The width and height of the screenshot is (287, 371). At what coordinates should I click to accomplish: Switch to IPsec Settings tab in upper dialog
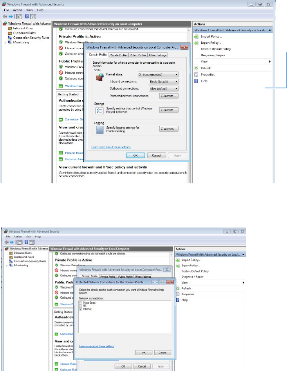158,55
